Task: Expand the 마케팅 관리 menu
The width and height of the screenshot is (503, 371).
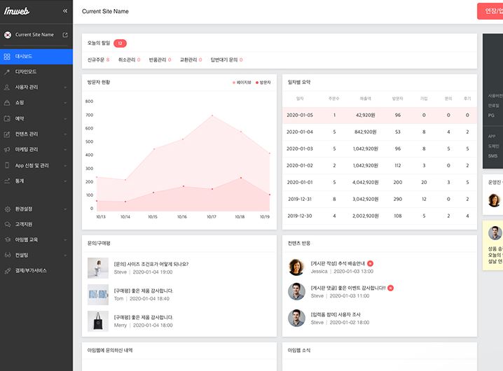Action: 27,149
